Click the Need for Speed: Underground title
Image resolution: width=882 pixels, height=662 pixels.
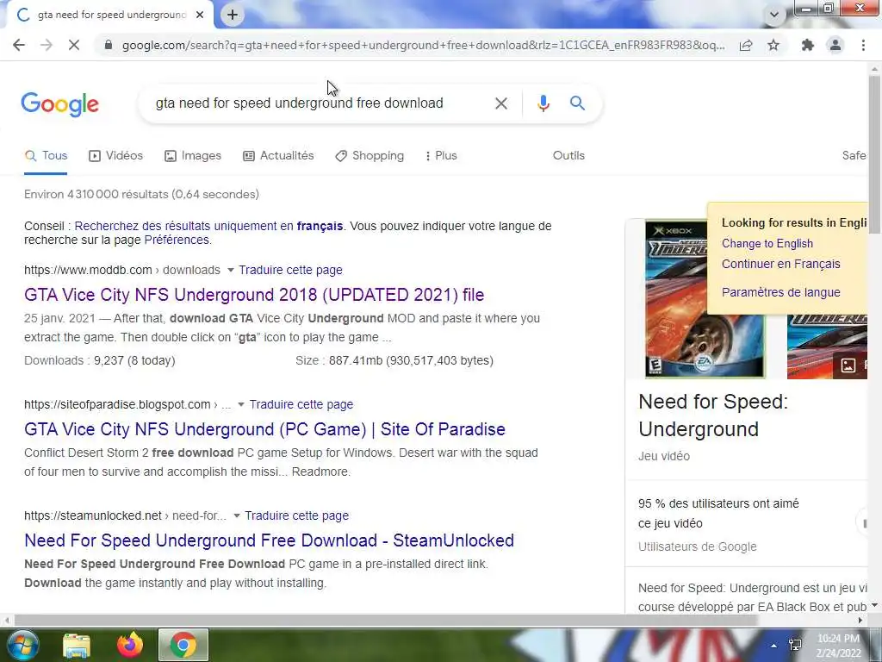[x=713, y=415]
